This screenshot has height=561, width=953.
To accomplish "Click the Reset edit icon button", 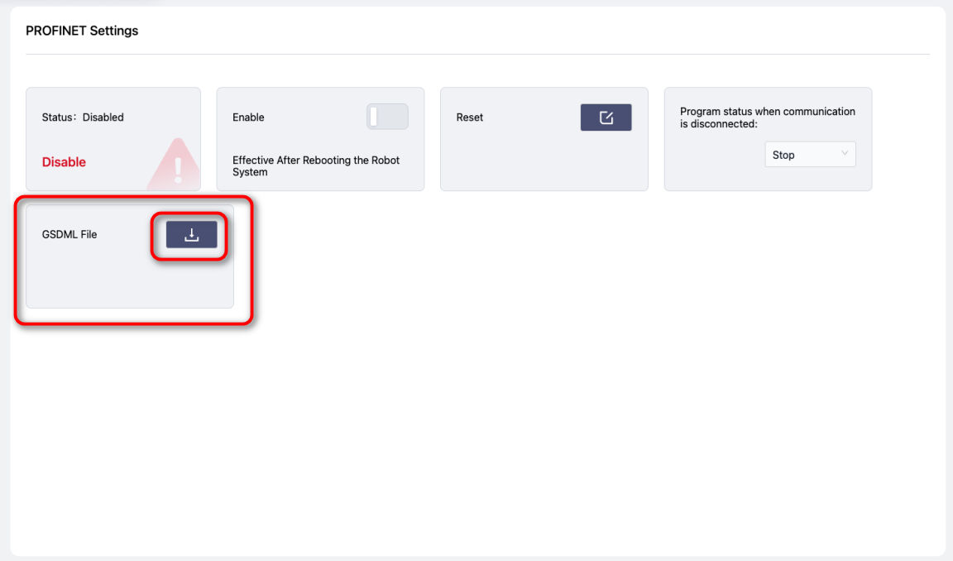I will (606, 117).
